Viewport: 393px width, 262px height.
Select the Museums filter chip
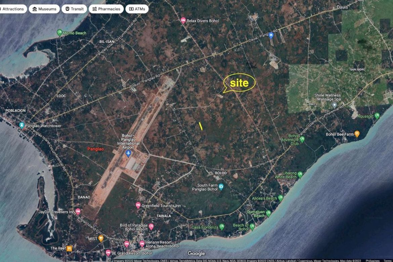44,9
